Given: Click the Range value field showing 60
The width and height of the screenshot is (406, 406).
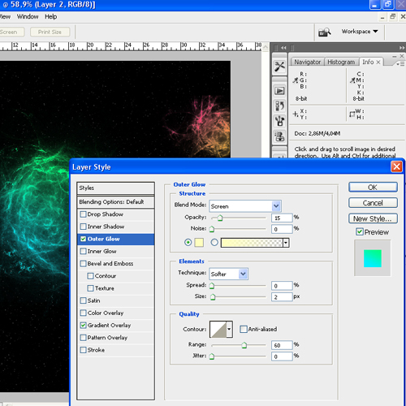Looking at the screenshot, I should pos(282,345).
